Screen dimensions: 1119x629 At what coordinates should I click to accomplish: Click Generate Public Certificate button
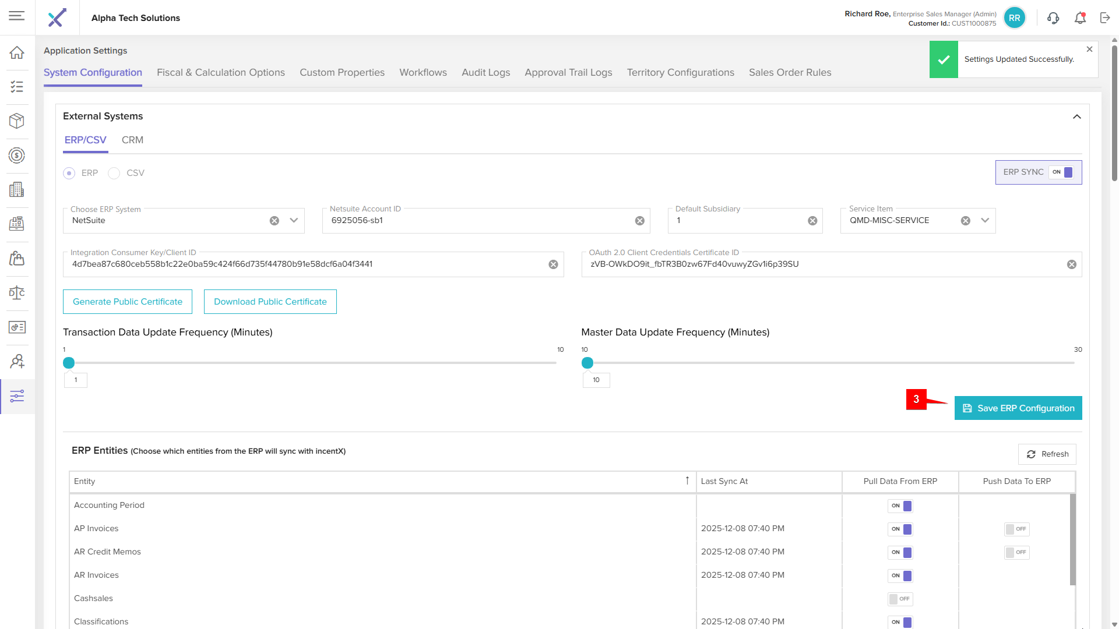pyautogui.click(x=128, y=302)
